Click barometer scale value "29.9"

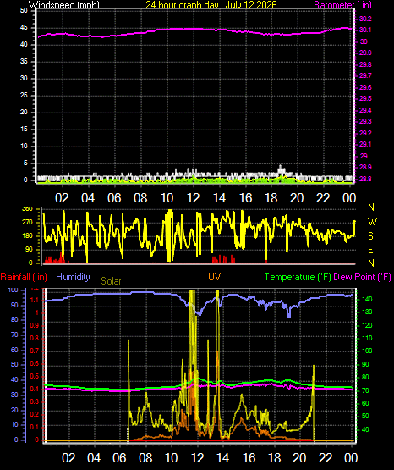[365, 53]
